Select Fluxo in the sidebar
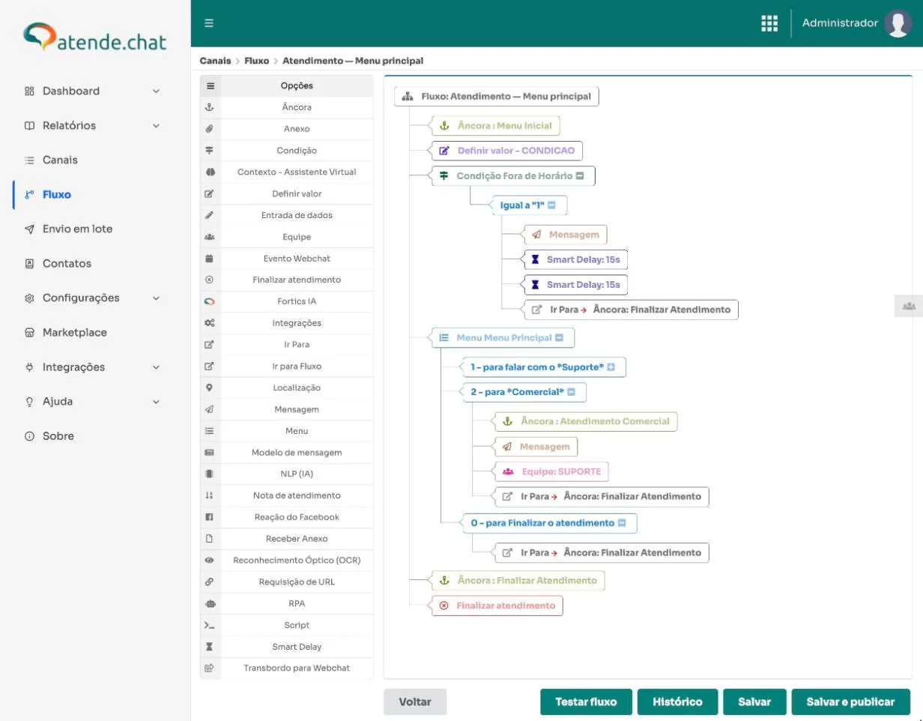923x721 pixels. point(56,195)
